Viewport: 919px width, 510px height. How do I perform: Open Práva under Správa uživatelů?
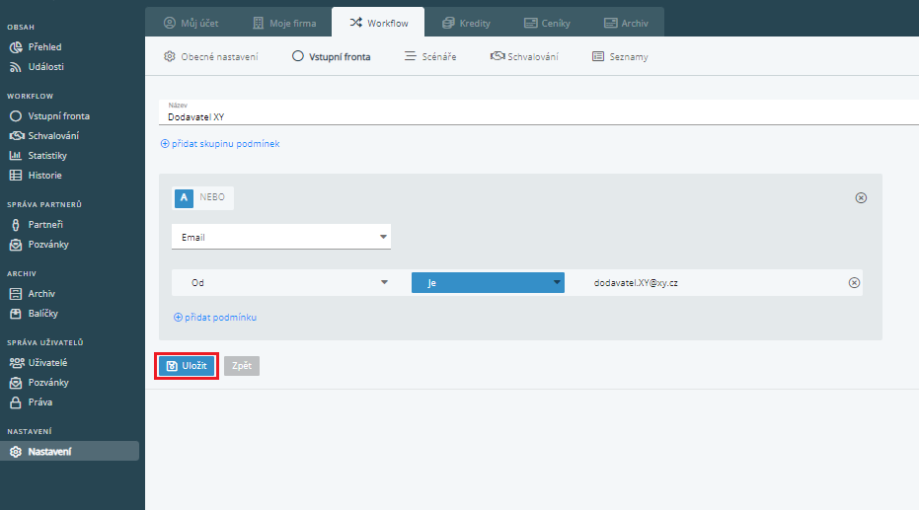click(39, 402)
